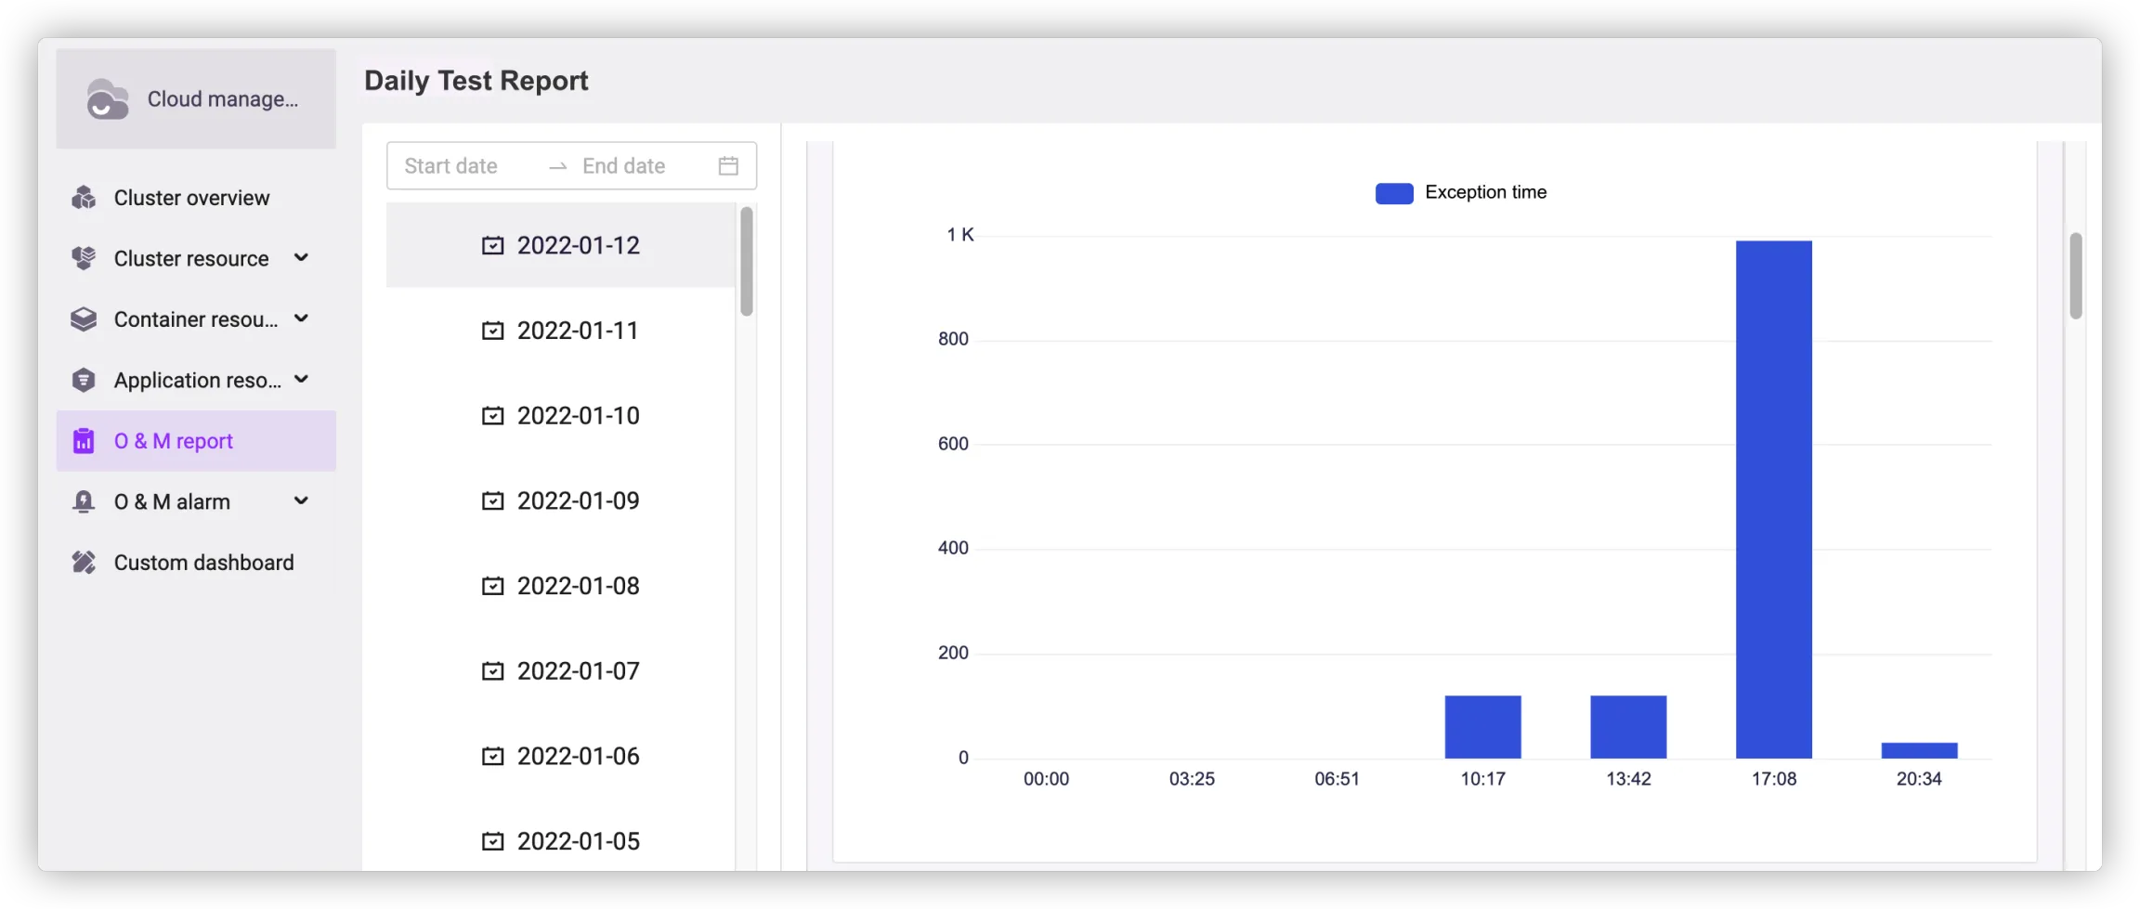Screen dimensions: 2140x909
Task: Click the Cloud management logo icon
Action: 107,99
